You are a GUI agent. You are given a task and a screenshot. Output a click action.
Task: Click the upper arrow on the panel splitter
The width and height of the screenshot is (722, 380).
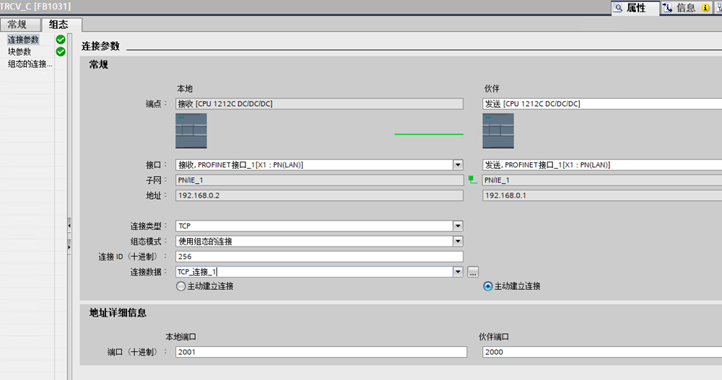(69, 226)
